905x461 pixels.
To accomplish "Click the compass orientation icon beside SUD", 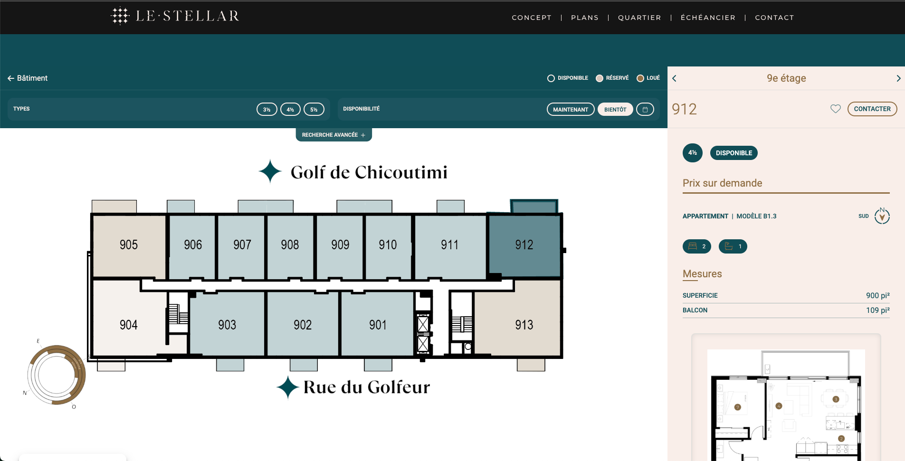I will (x=882, y=216).
